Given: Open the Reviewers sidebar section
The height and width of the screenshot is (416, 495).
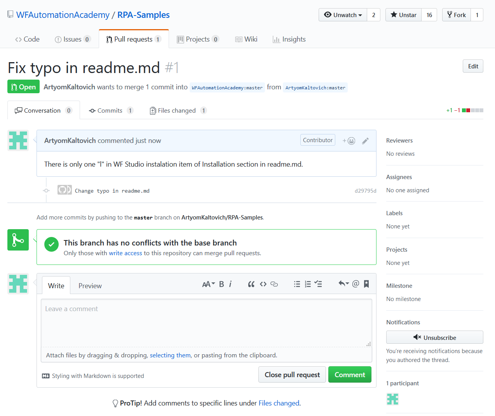Looking at the screenshot, I should click(399, 141).
